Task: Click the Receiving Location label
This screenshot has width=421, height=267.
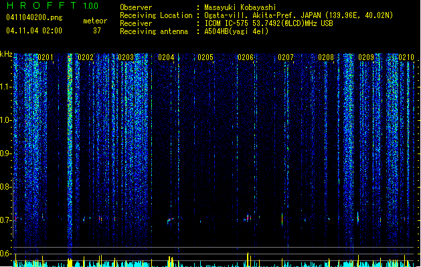Action: pos(156,15)
